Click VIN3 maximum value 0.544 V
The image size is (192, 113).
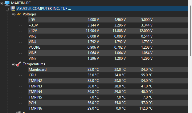(147, 36)
